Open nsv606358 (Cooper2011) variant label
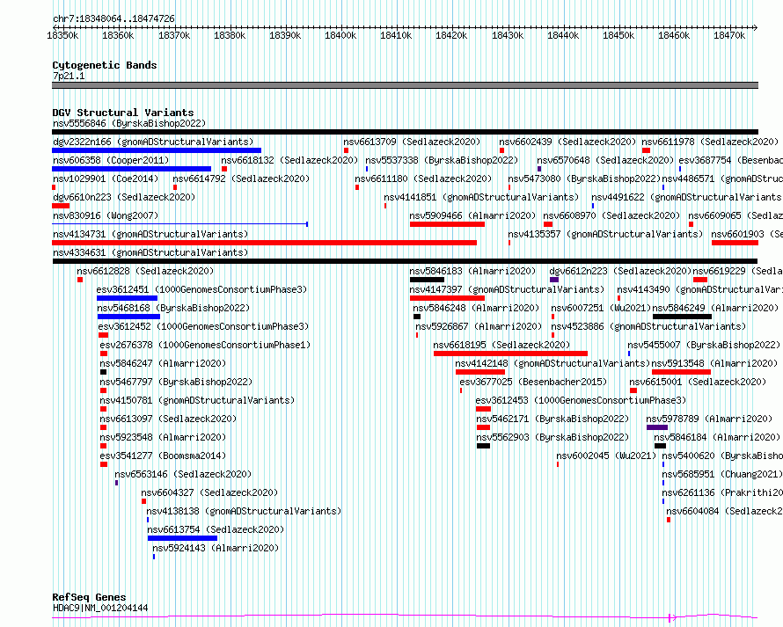The width and height of the screenshot is (783, 627). click(111, 160)
